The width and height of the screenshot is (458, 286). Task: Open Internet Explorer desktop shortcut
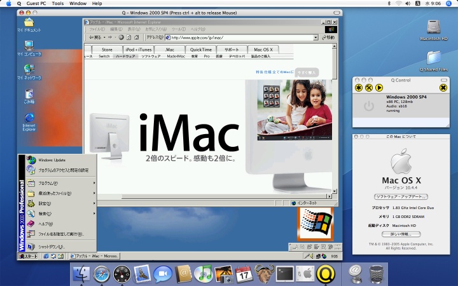coord(29,121)
